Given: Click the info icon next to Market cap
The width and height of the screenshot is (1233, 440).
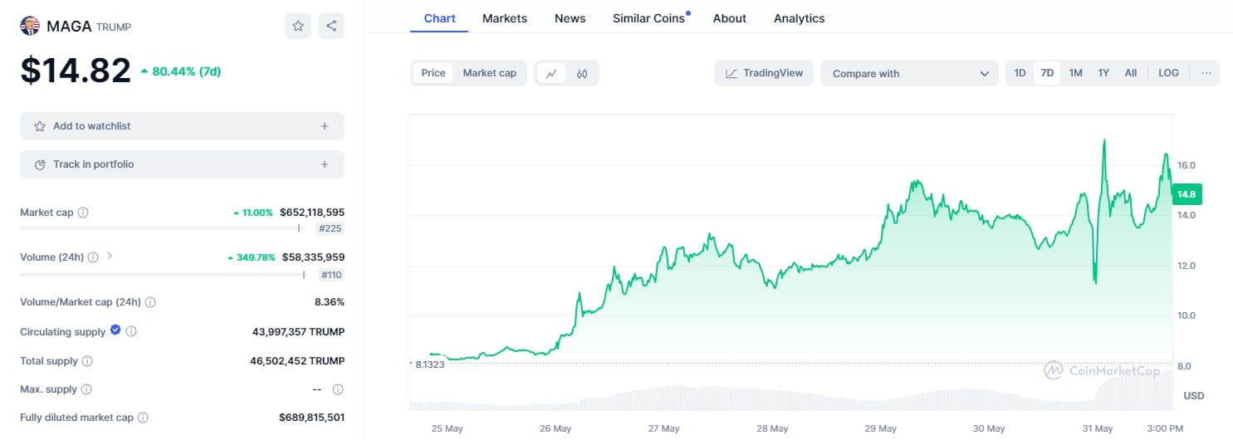Looking at the screenshot, I should 83,213.
